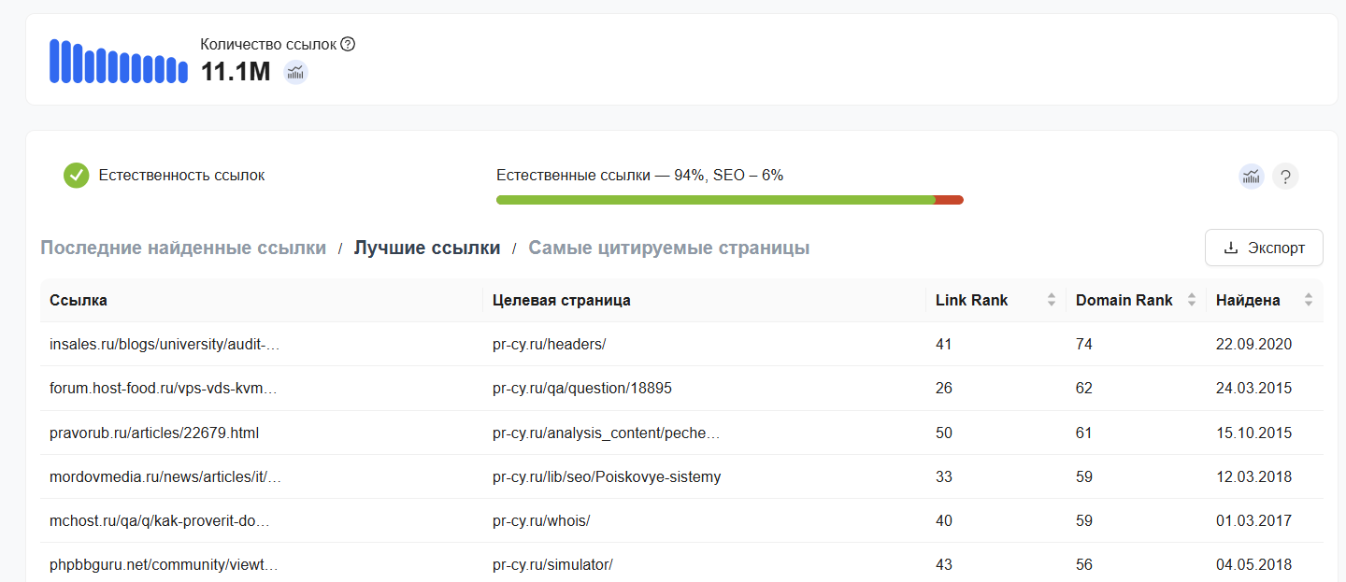Screen dimensions: 1346x582
Task: Select the Лучшие ссылки tab
Action: click(x=427, y=248)
